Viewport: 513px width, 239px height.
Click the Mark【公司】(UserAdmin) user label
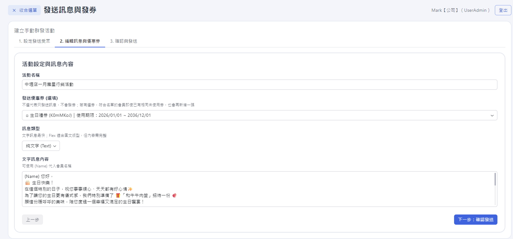[x=460, y=10]
